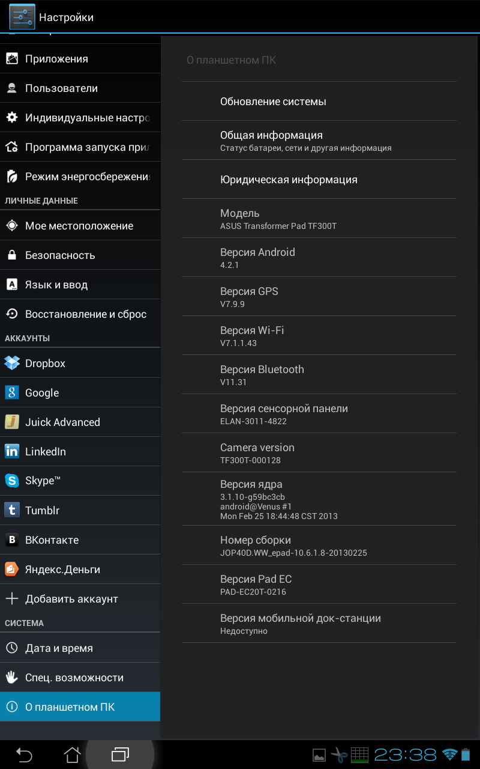Select the Tumblr account icon
Image resolution: width=480 pixels, height=769 pixels.
tap(12, 510)
